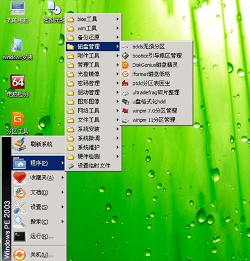Click the 设置 wrench icon
This screenshot has height=261, width=250.
click(x=20, y=207)
